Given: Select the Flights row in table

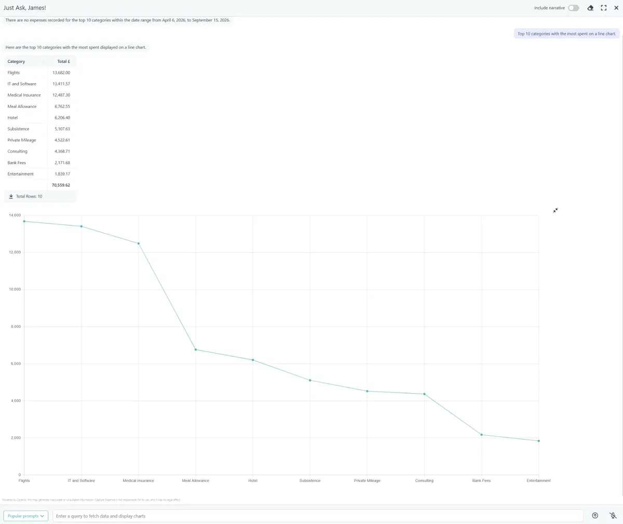Looking at the screenshot, I should 40,73.
